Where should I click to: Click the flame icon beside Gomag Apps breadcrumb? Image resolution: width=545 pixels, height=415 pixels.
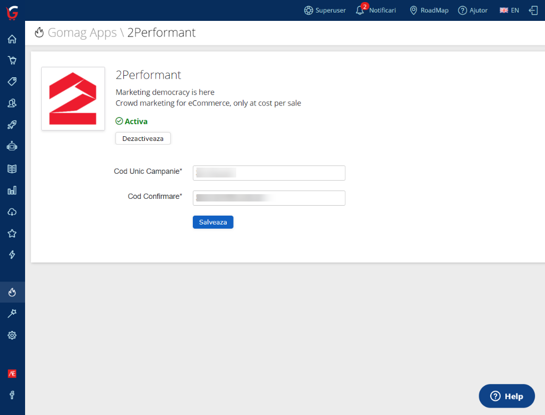point(39,32)
